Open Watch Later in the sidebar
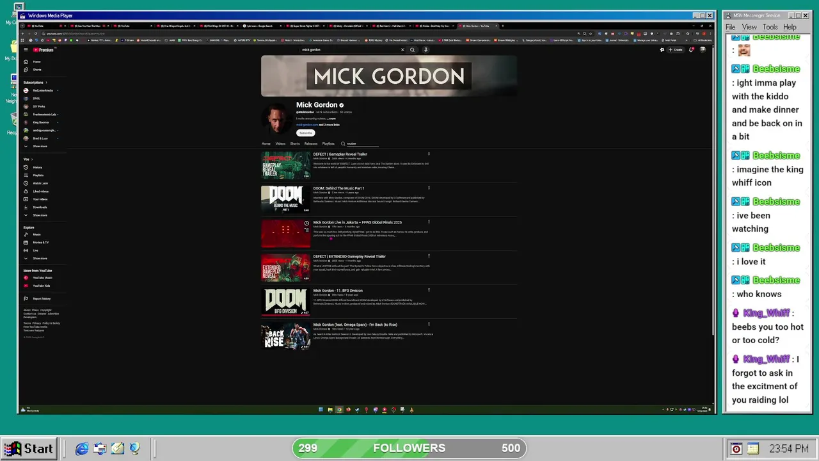Screen dimensions: 819x461 [40, 183]
